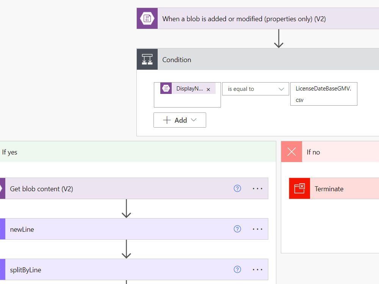This screenshot has width=379, height=284.
Task: Open splitByLine action ellipsis menu
Action: 258,270
